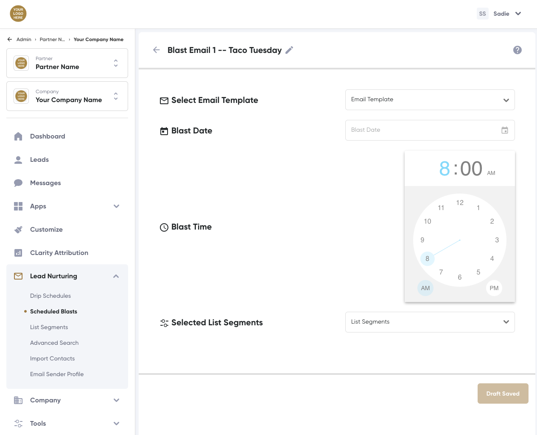Click the Draft Saved button

[x=503, y=393]
